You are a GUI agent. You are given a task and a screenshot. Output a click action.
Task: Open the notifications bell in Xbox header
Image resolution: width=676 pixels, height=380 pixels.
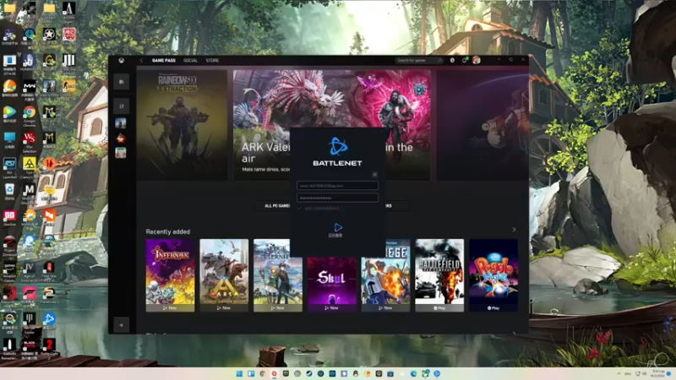(464, 60)
